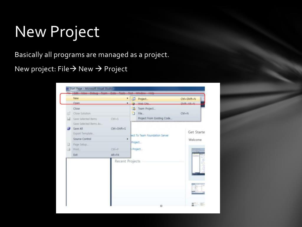Select Web Site... in the New submenu
Viewport: 302px width, 227px height.
(166, 104)
